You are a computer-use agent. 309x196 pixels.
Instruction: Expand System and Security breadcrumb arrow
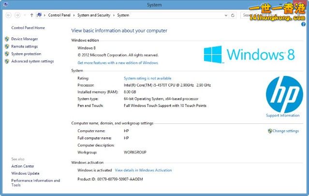click(114, 15)
